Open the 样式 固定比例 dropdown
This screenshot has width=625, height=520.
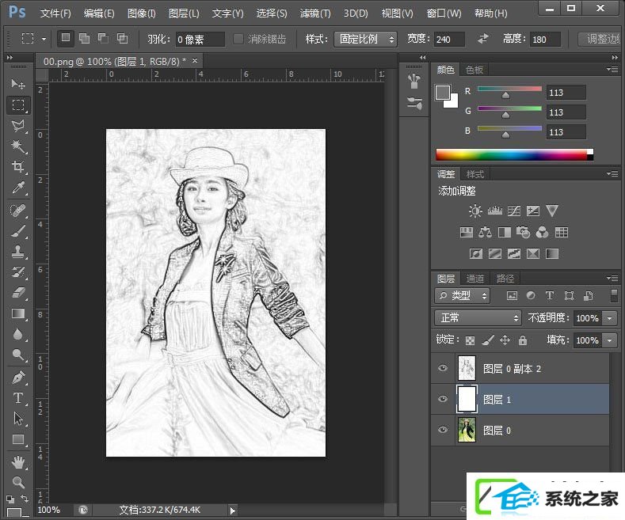pos(365,39)
